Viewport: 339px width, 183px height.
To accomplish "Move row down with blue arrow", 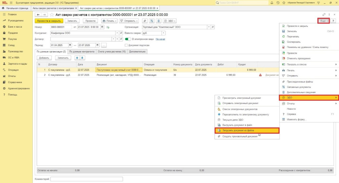I will tap(82, 58).
